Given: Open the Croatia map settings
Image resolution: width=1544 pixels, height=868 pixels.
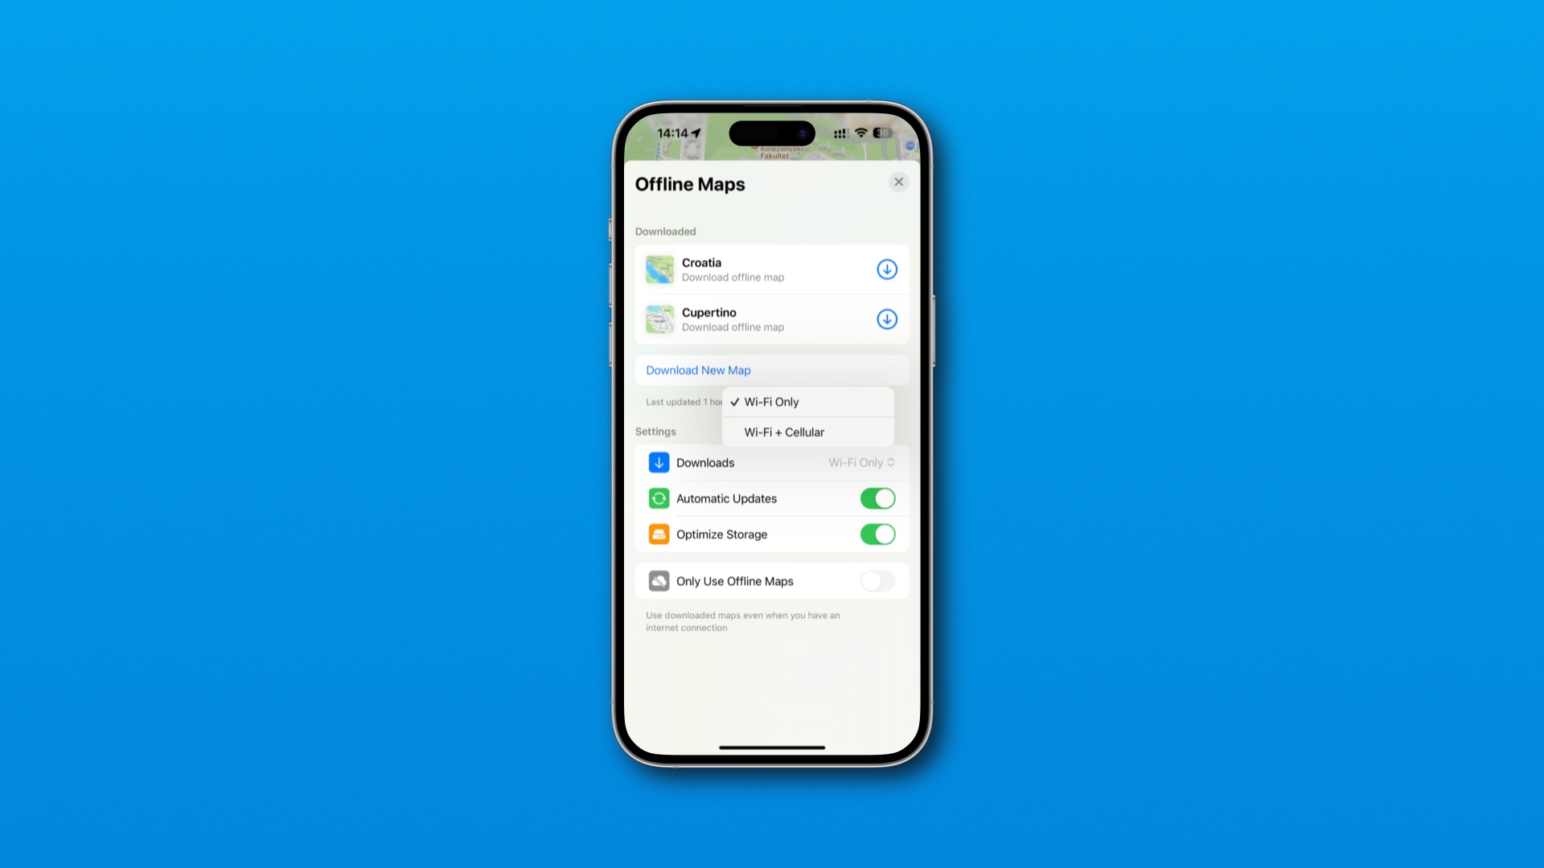Looking at the screenshot, I should tap(771, 268).
